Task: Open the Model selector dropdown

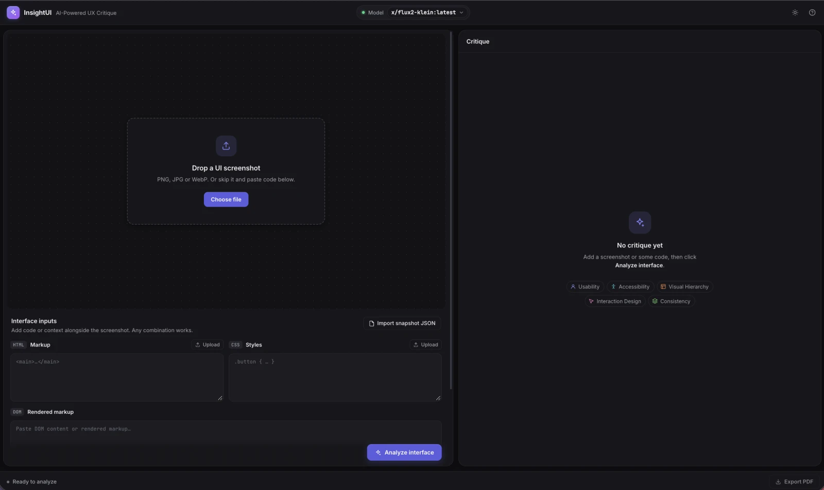Action: [x=413, y=12]
